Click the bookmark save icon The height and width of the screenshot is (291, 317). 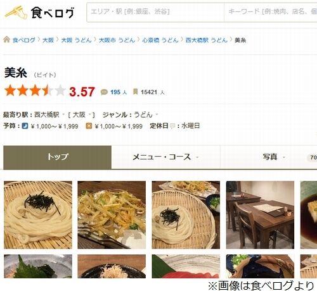[135, 92]
